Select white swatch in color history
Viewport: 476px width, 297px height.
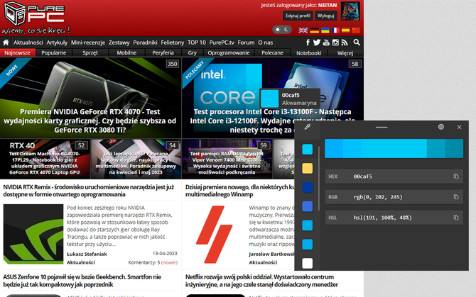point(307,263)
